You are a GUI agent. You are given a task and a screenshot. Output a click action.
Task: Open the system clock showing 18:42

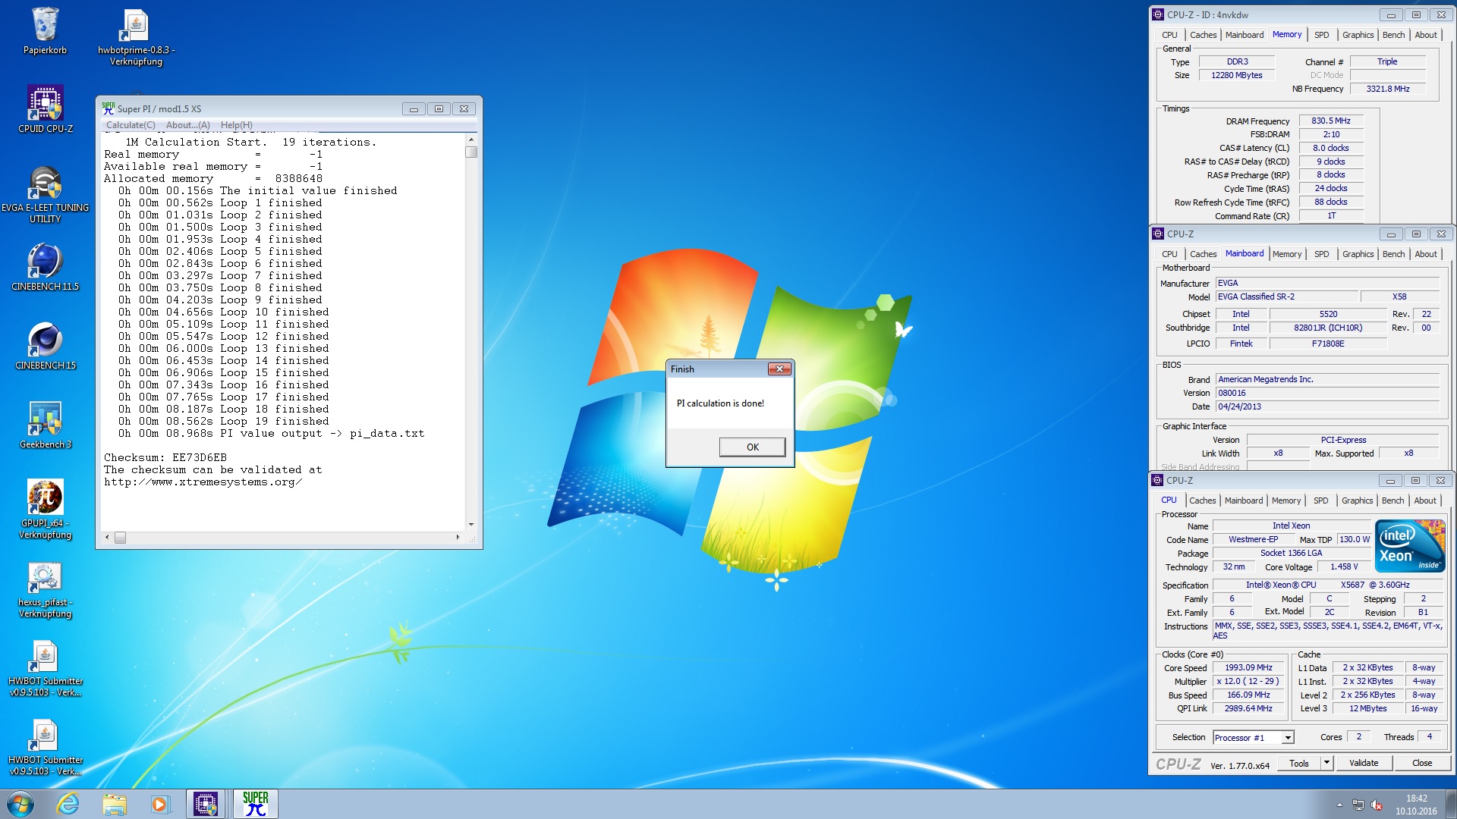(x=1416, y=805)
